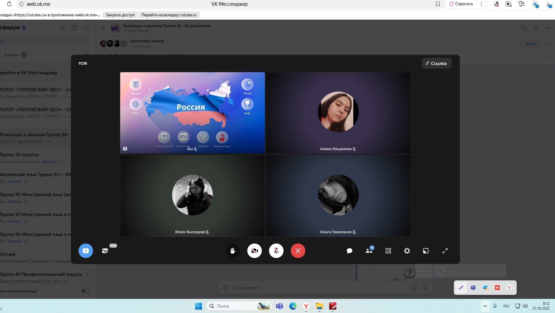Toggle the unread-only switch
The width and height of the screenshot is (555, 313).
85,291
